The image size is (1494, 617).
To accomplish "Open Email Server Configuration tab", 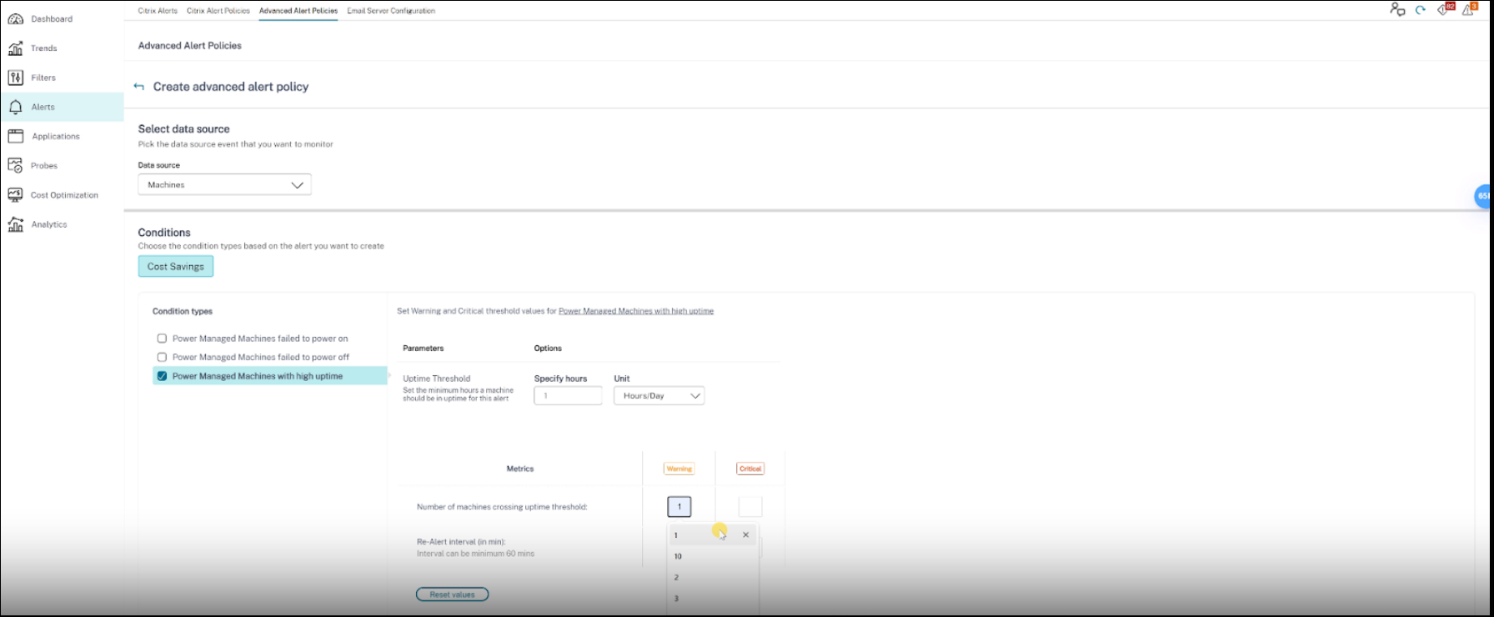I will [391, 11].
